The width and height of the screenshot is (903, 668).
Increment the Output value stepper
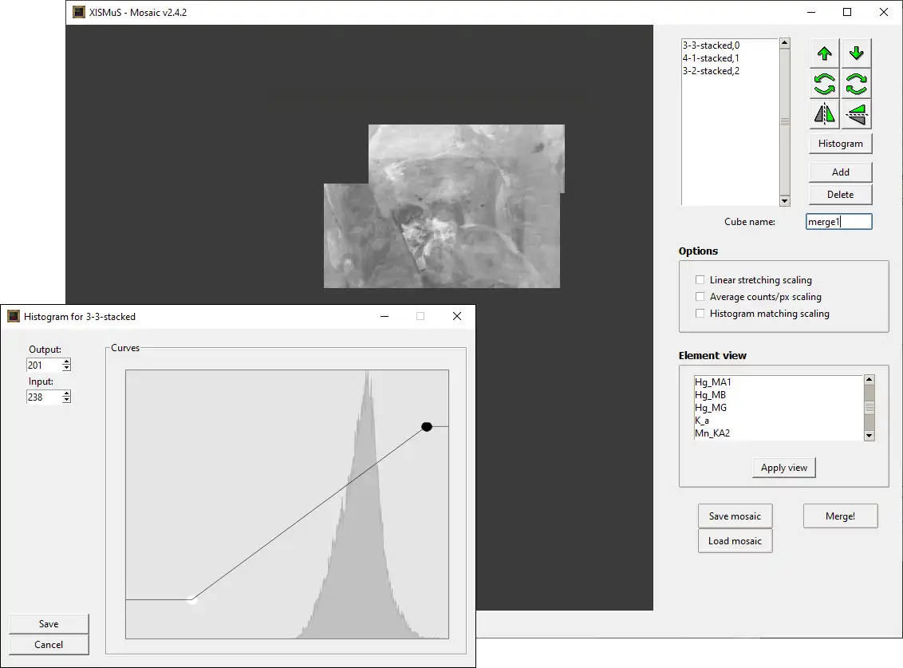pos(68,362)
